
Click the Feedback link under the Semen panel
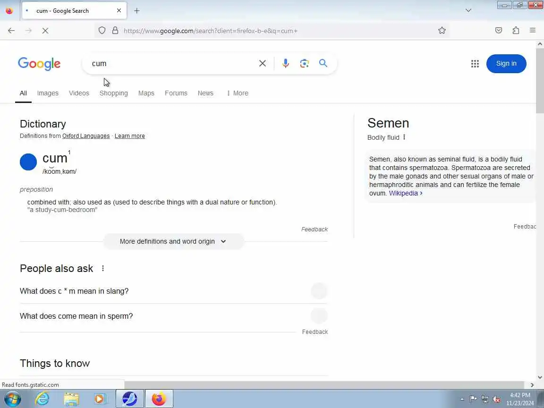pos(525,227)
